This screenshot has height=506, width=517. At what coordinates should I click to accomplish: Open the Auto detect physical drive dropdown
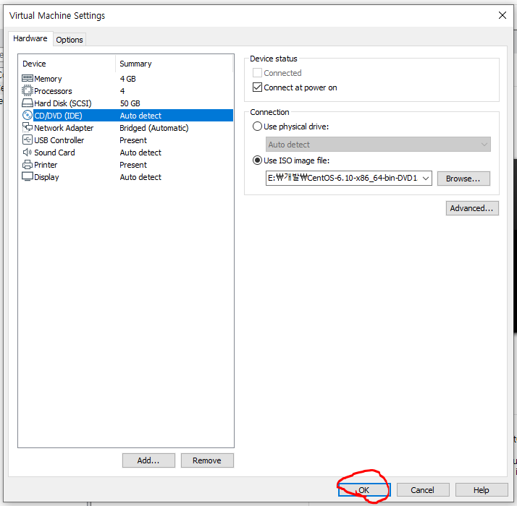tap(378, 144)
